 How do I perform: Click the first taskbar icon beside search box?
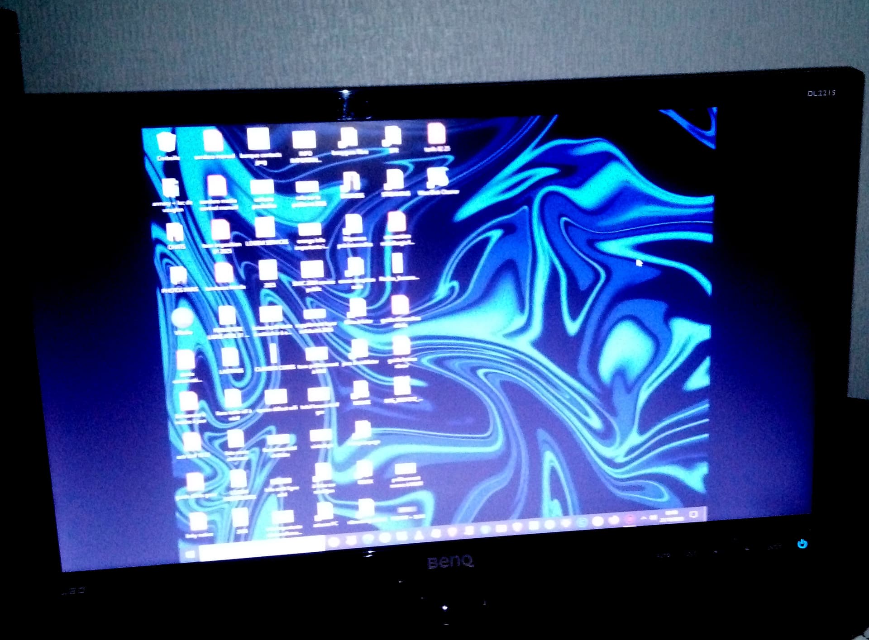334,542
